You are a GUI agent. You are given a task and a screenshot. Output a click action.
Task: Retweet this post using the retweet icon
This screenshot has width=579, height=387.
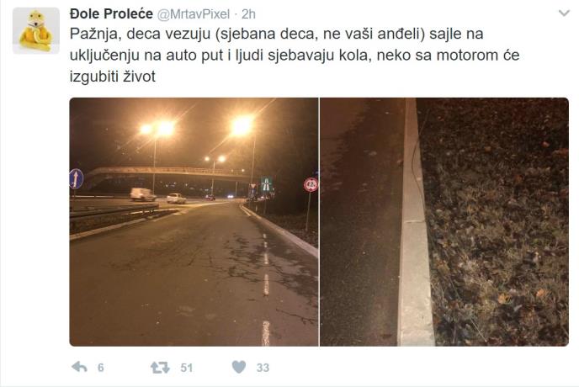160,367
